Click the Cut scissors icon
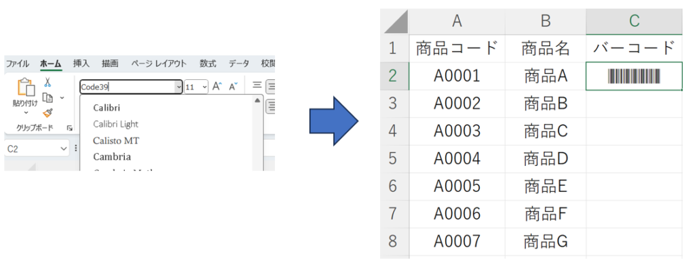695x271 pixels. (x=48, y=82)
